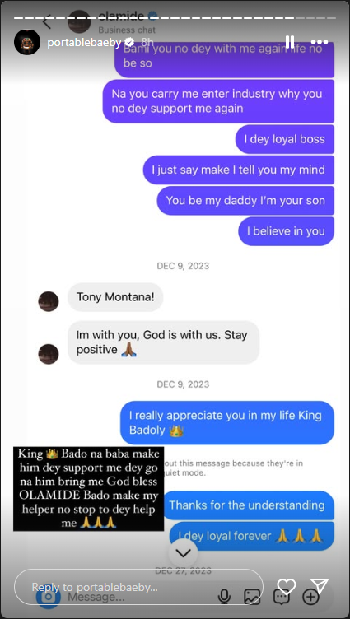Pause the story playback

click(290, 42)
